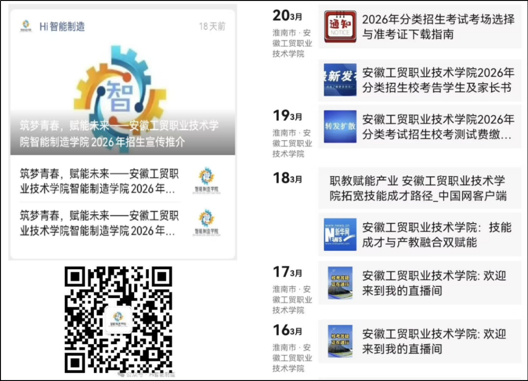Select the 18 3月 date marker
528x381 pixels.
(x=287, y=178)
